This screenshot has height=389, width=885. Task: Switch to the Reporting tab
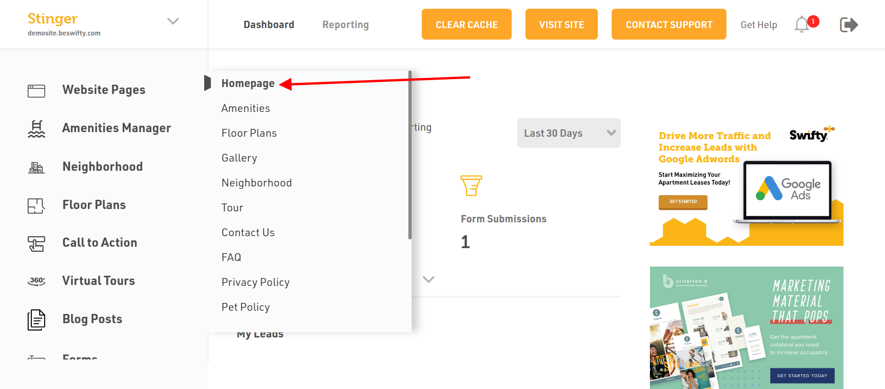[x=346, y=25]
